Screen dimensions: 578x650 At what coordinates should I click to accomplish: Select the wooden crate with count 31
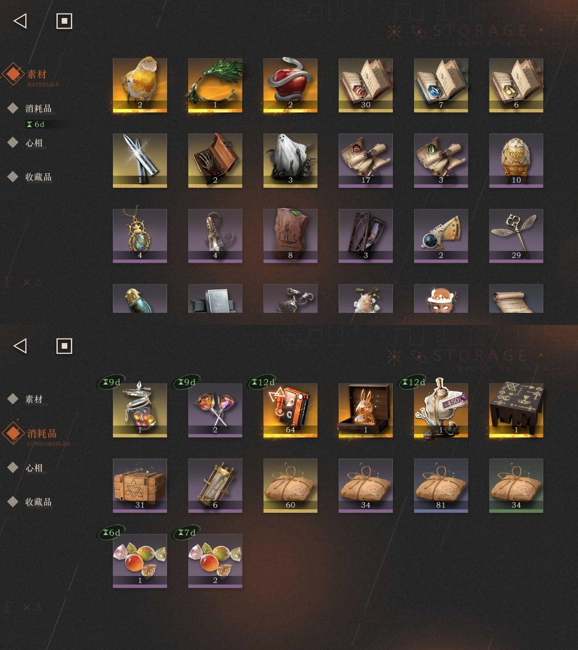140,486
